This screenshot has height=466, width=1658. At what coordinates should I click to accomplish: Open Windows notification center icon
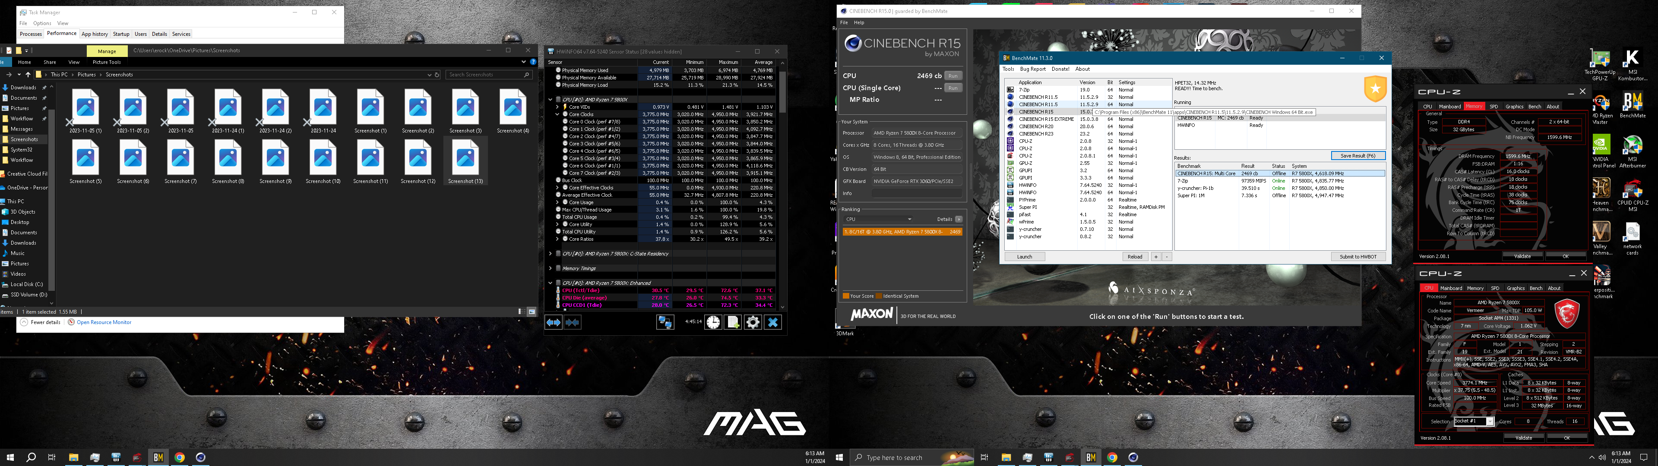[x=1643, y=457]
